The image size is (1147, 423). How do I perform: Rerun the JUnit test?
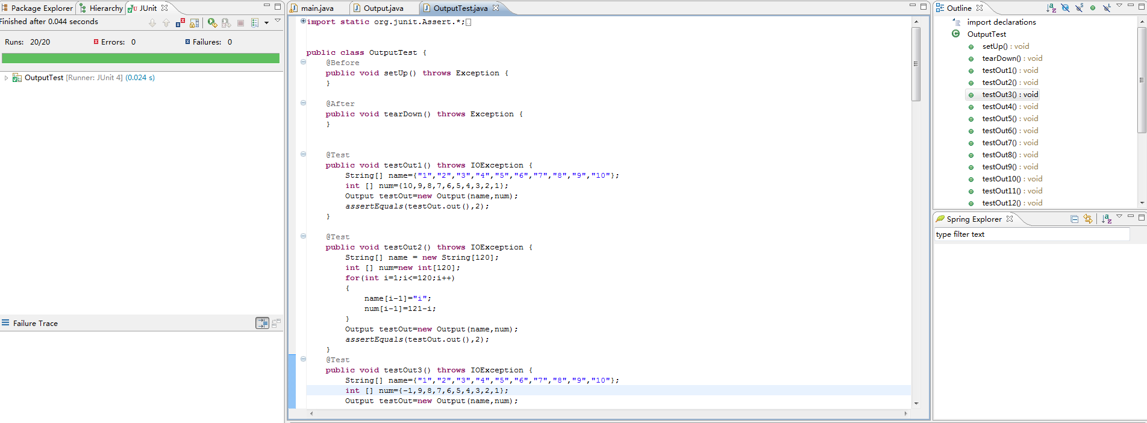212,23
